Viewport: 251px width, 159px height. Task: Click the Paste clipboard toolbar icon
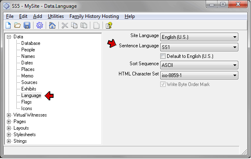84,25
